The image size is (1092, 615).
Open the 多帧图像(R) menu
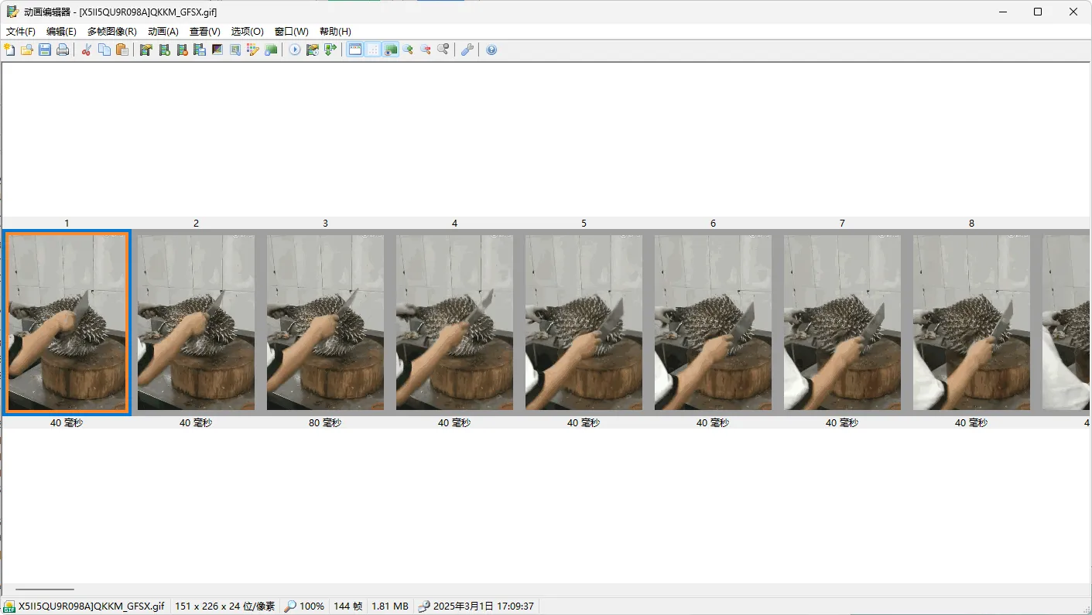[111, 32]
